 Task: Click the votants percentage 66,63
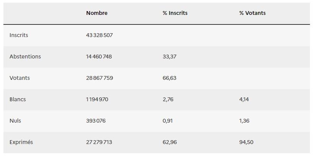point(169,78)
